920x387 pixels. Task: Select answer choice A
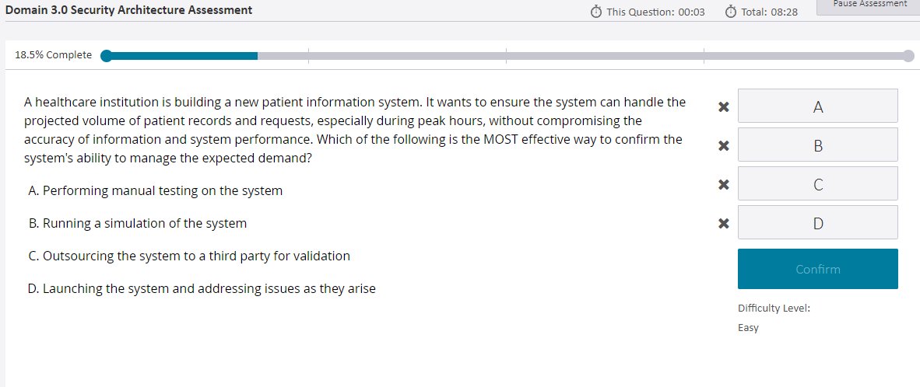pyautogui.click(x=817, y=106)
